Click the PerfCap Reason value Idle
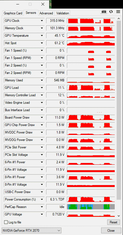This screenshot has width=123, height=235. (x=56, y=207)
